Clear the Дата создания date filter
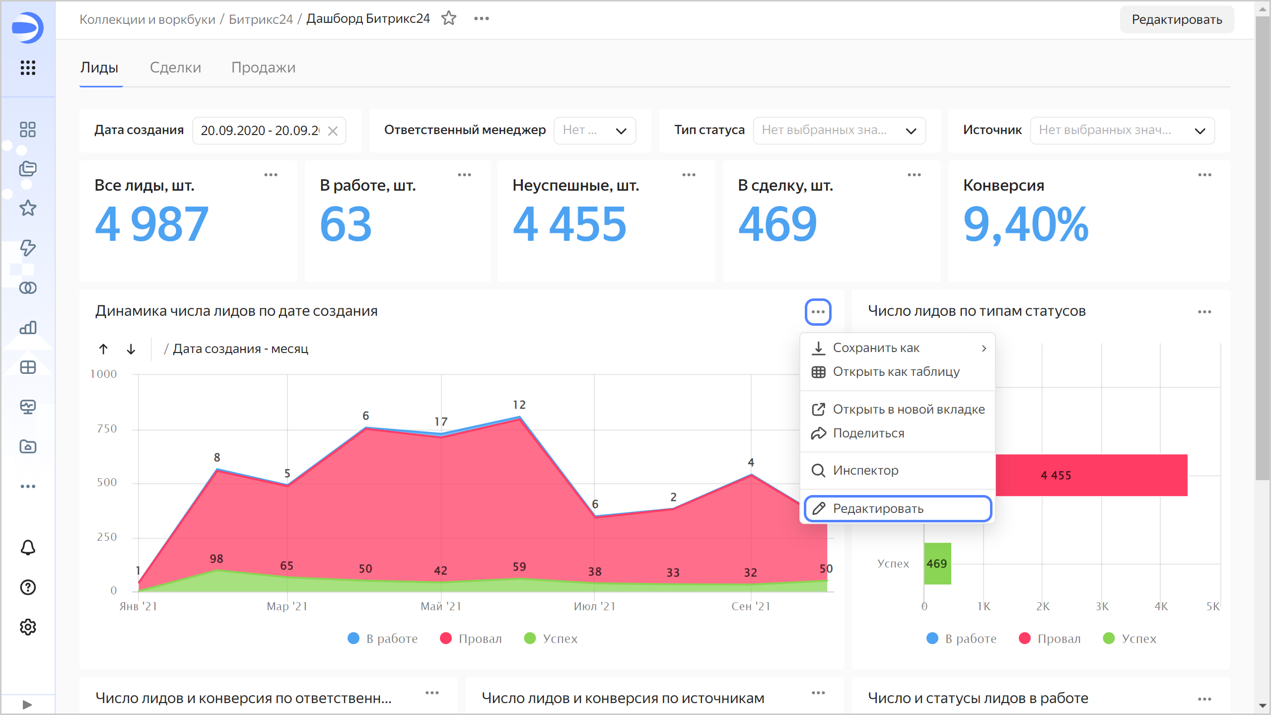 point(333,131)
